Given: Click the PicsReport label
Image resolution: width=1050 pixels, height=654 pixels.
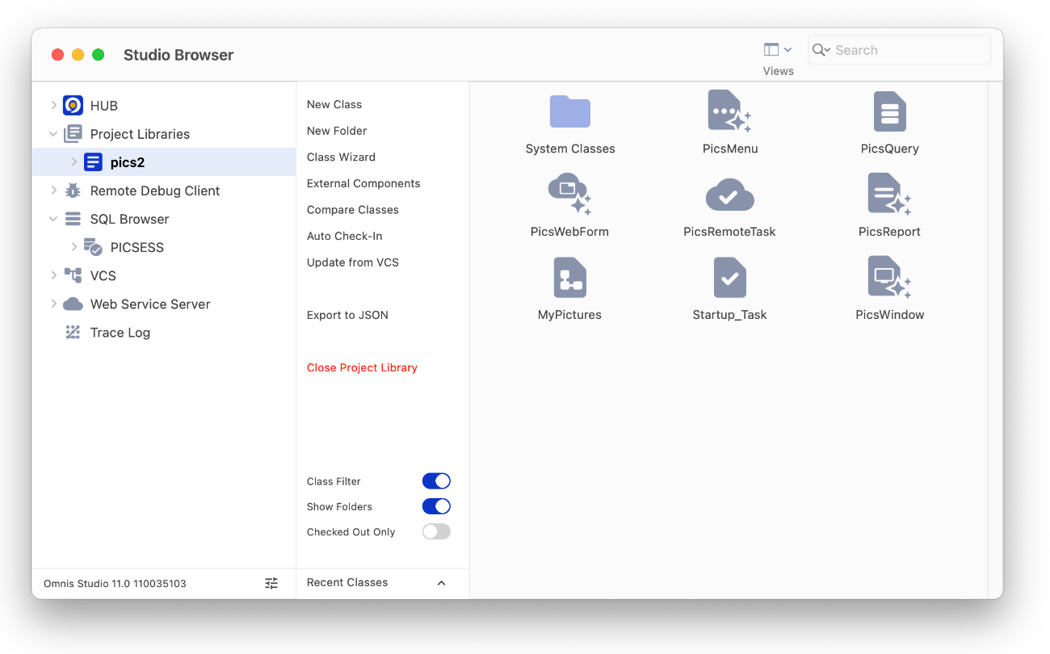Looking at the screenshot, I should point(889,232).
